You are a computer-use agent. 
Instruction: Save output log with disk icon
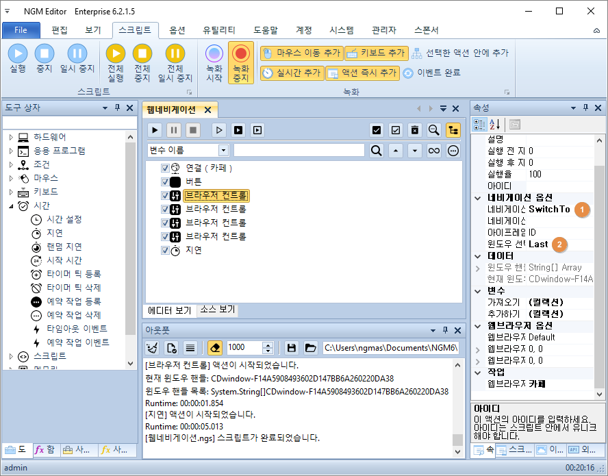(292, 348)
